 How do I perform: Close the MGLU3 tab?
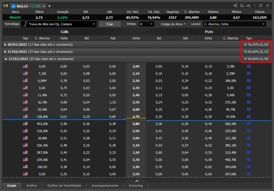(44, 6)
